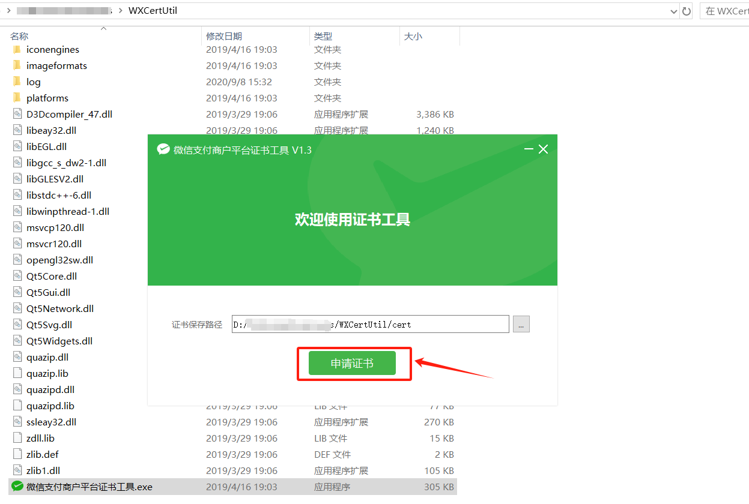Click the Qt5Core.dll file icon
Viewport: 749px width, 504px height.
[17, 276]
